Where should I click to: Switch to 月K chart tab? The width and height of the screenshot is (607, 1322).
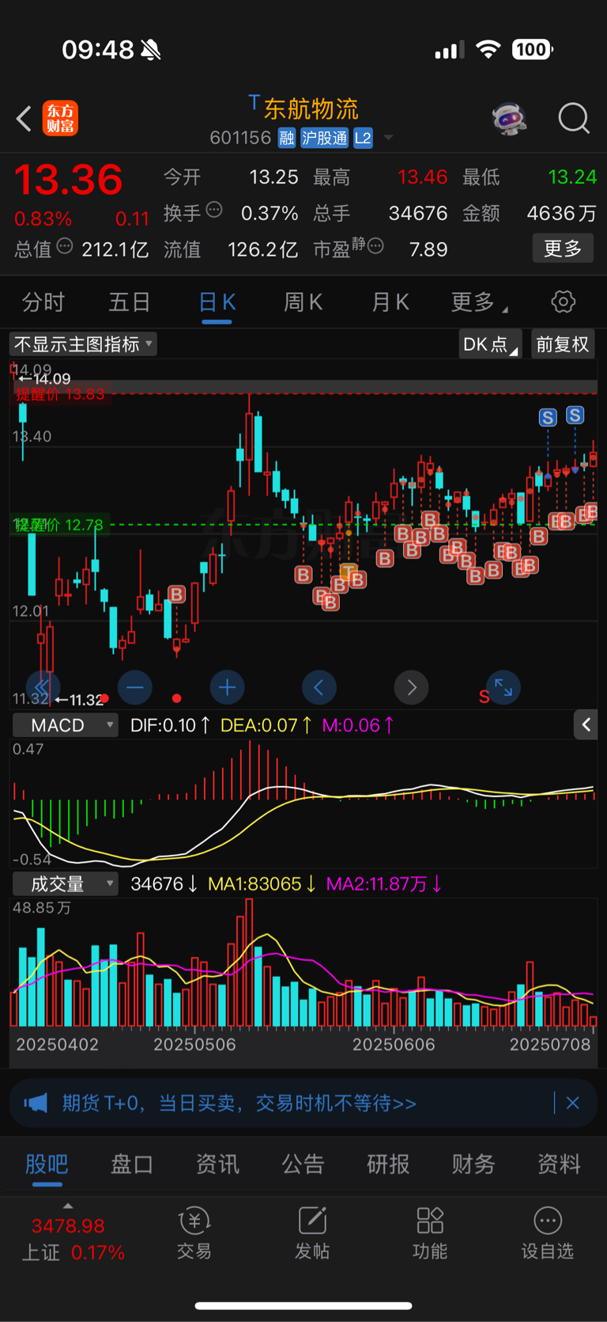click(390, 302)
